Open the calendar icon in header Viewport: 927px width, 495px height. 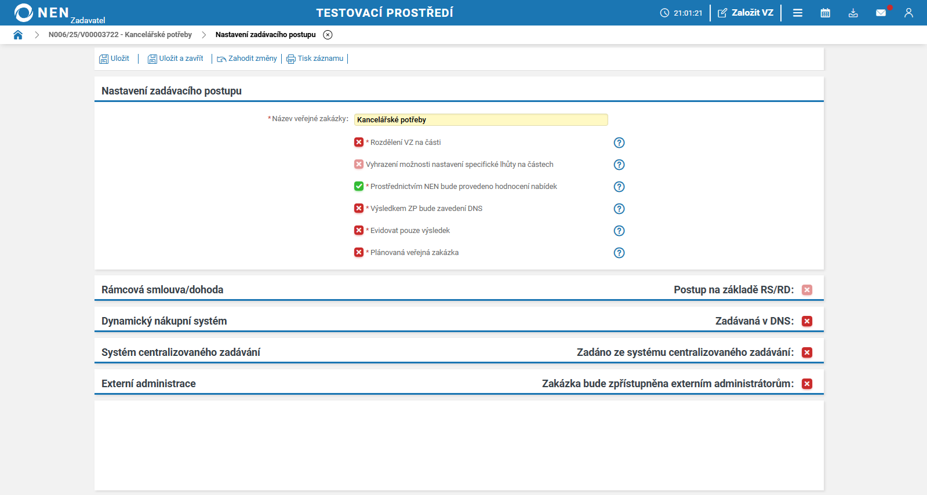(x=826, y=13)
